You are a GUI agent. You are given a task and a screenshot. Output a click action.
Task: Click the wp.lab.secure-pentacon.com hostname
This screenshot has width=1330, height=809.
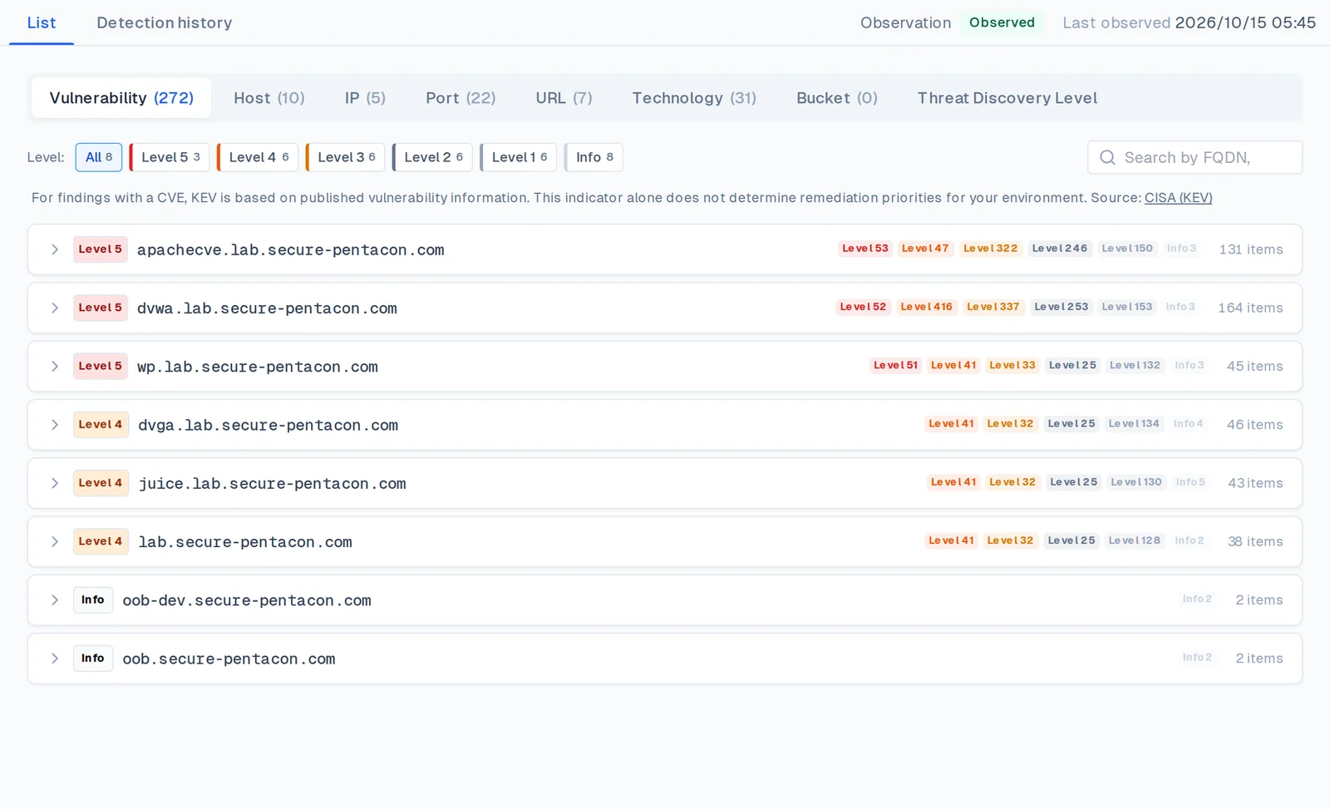tap(258, 367)
